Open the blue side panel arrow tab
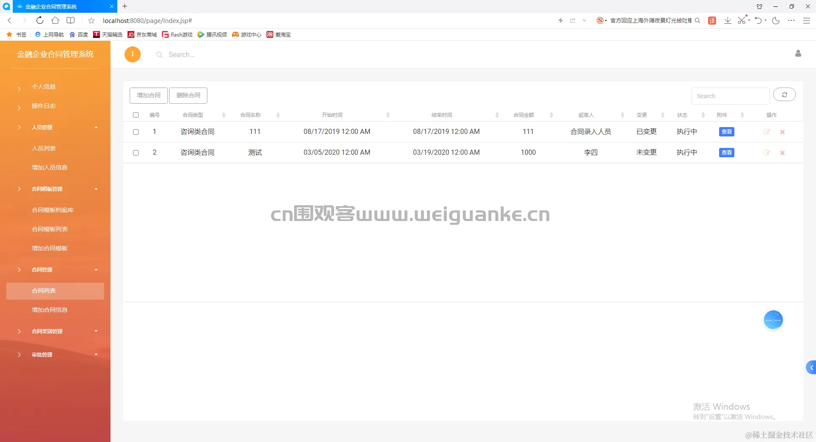 point(811,368)
